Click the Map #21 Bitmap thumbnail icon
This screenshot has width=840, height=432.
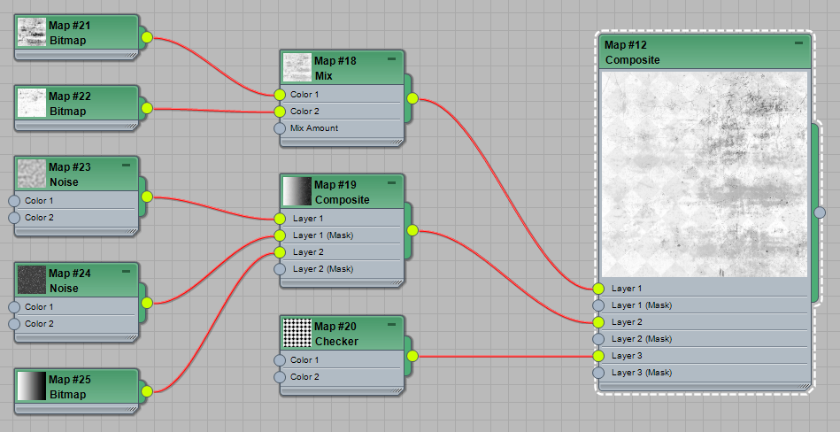[x=32, y=33]
